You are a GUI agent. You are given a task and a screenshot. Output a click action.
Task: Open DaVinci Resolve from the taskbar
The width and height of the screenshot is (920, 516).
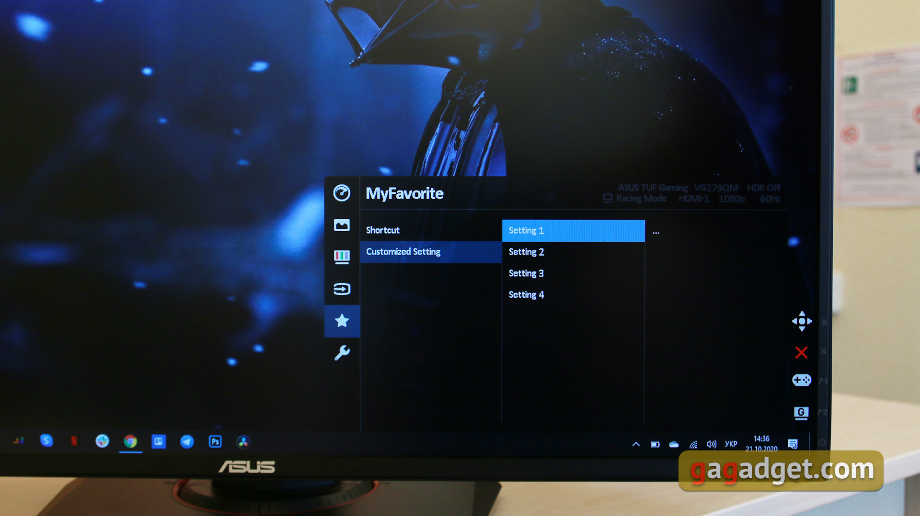(243, 442)
